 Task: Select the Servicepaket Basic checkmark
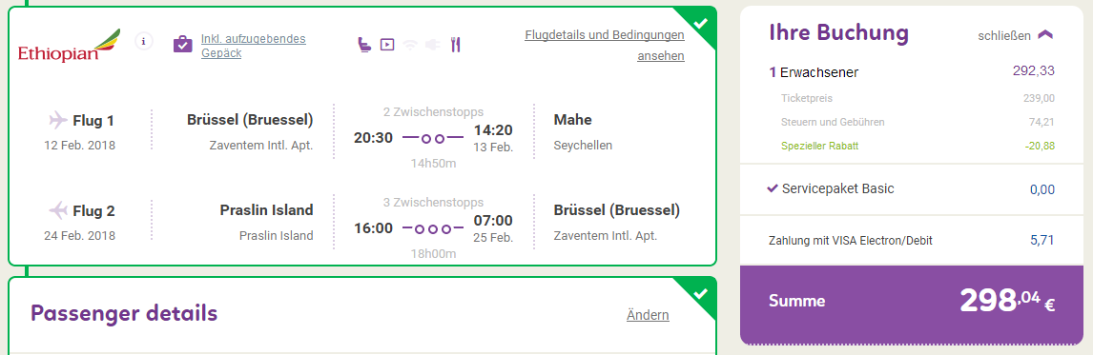[773, 187]
